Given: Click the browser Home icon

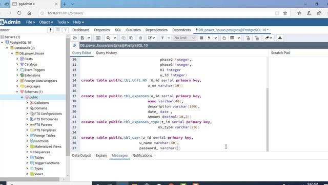Looking at the screenshot, I should [x=29, y=13].
